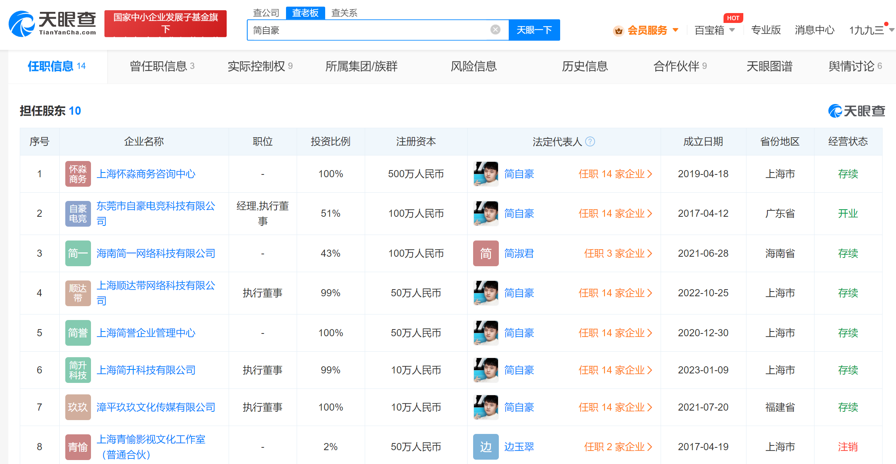Click 简淑君 avatar tile in row 3

[x=486, y=253]
